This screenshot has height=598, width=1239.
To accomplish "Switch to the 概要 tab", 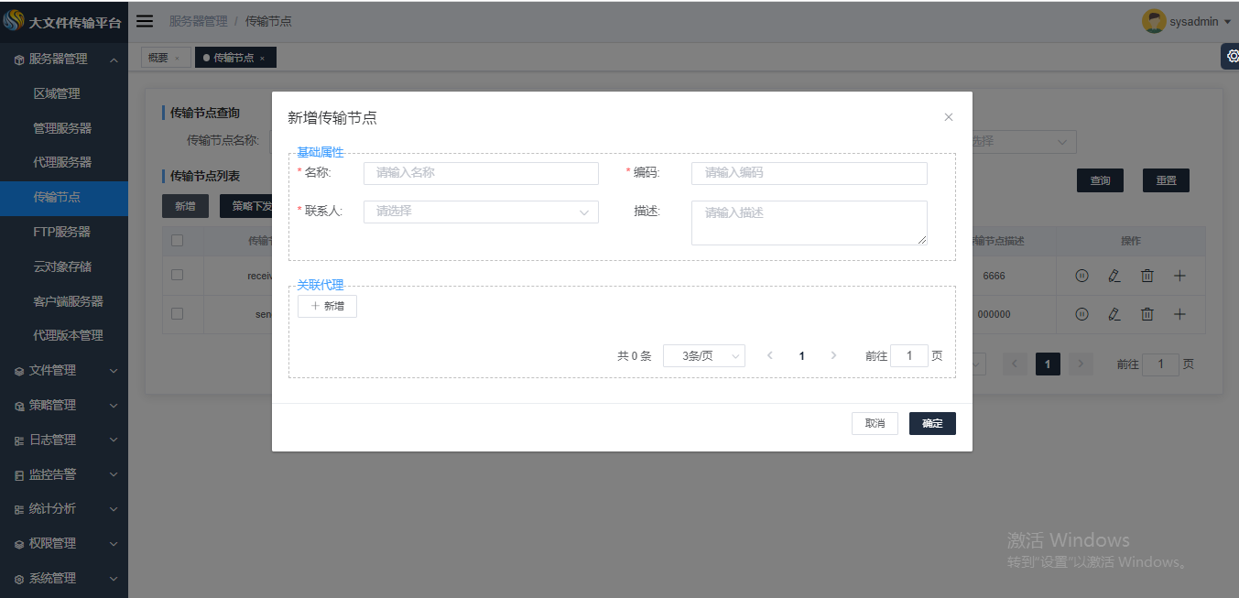I will (x=158, y=58).
